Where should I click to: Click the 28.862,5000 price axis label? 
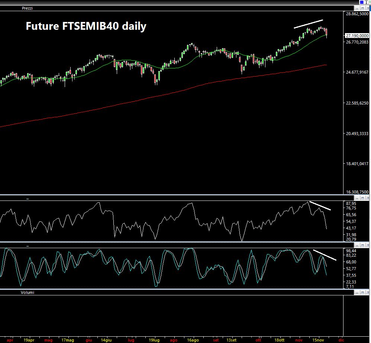357,14
